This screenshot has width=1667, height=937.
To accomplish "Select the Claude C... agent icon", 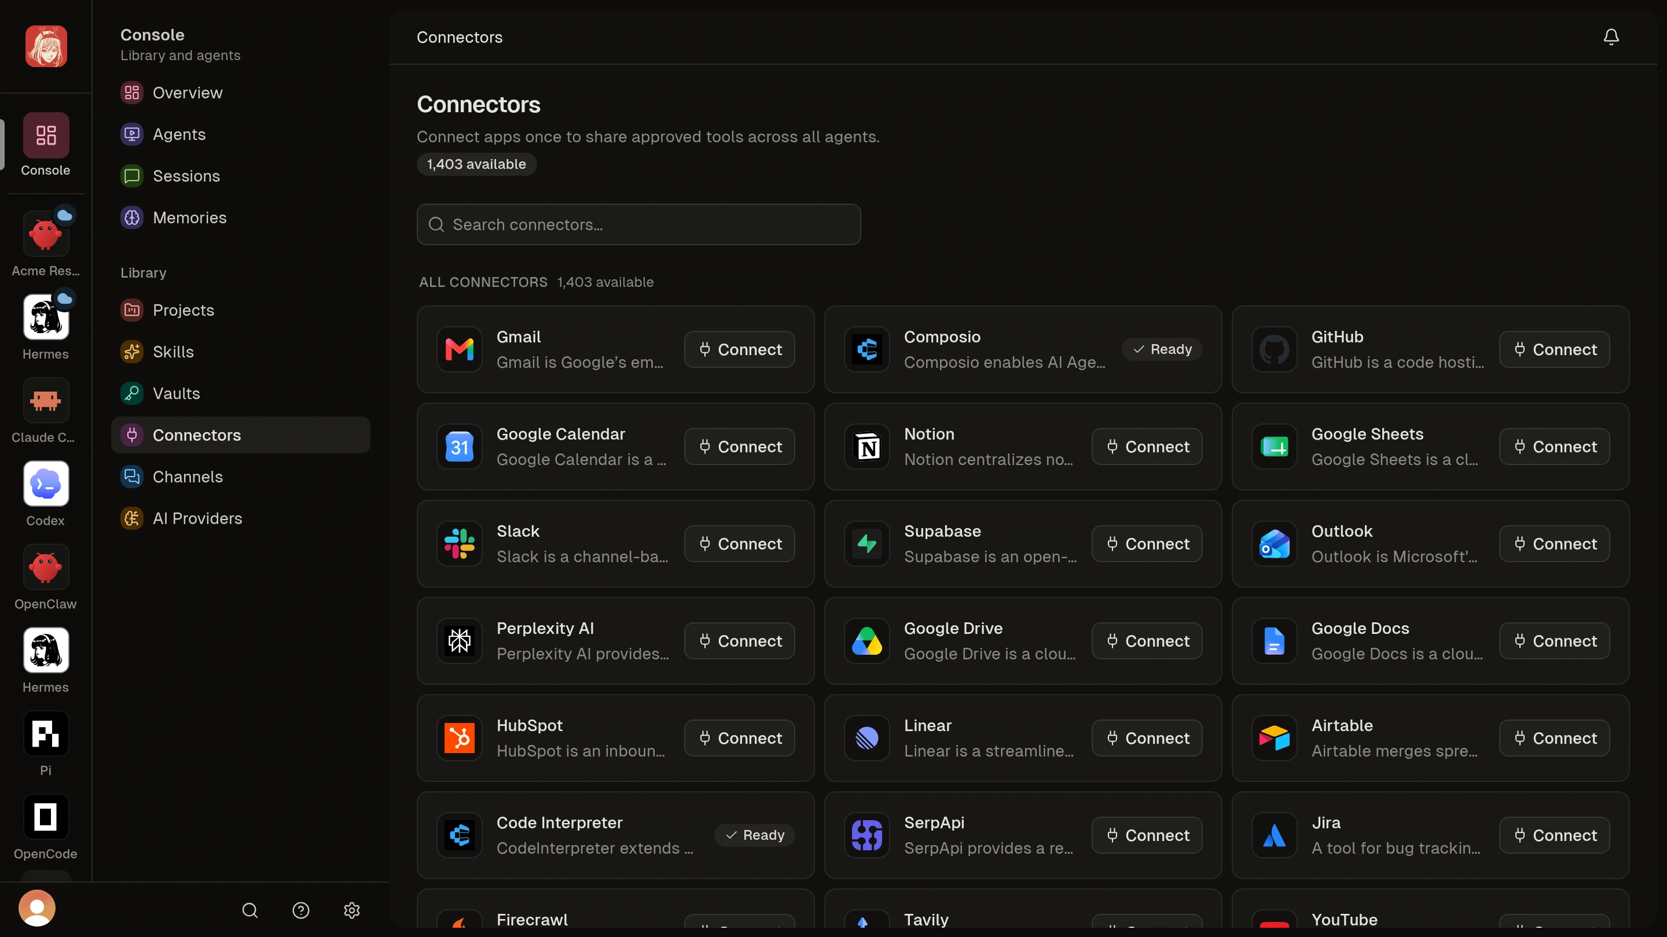I will (x=45, y=401).
